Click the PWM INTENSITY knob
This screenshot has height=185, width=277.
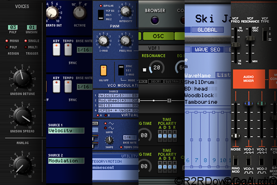126,11
